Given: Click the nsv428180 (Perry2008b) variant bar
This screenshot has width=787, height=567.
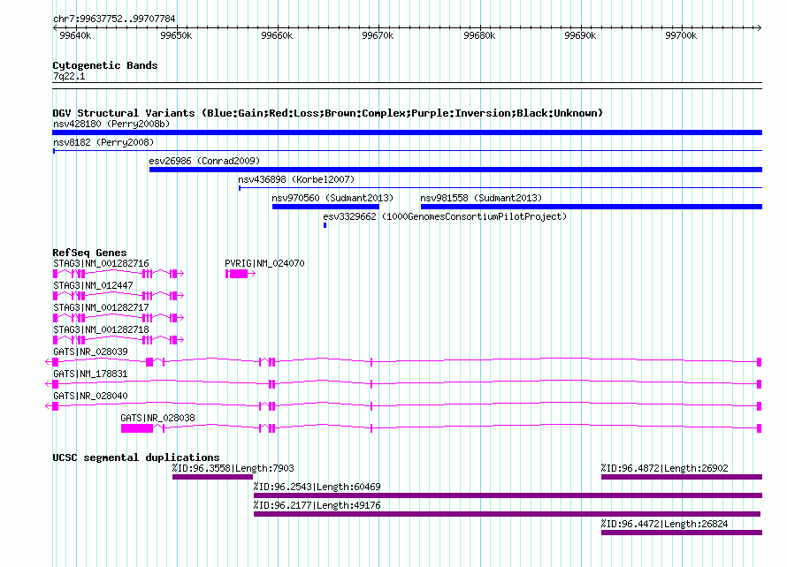Looking at the screenshot, I should [407, 132].
